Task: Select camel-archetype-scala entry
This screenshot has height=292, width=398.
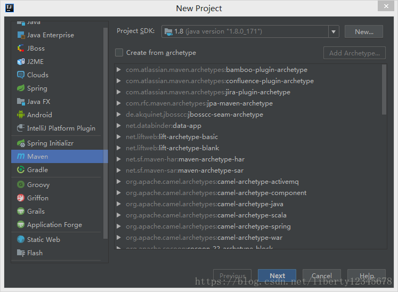Action: coord(206,215)
